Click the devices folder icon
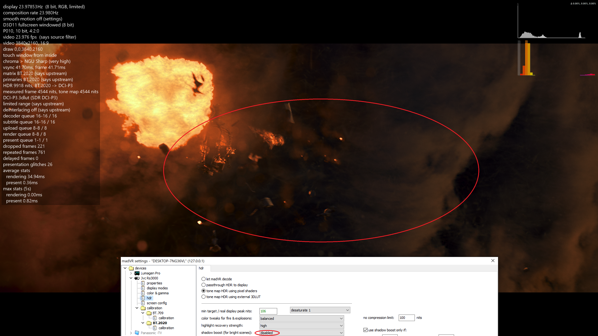The image size is (598, 336). pos(131,268)
